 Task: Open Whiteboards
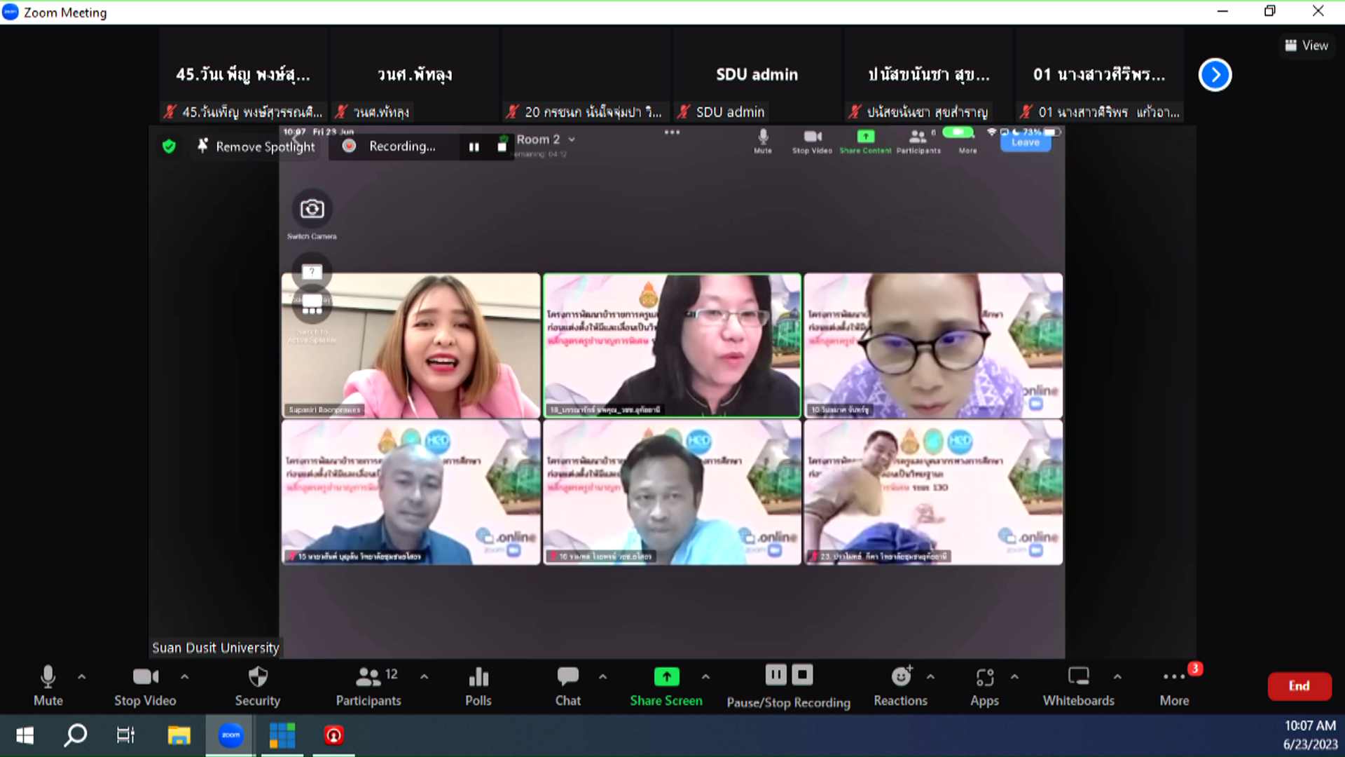1079,686
